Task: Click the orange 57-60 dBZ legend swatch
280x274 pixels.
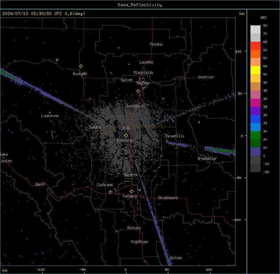Action: pyautogui.click(x=255, y=54)
